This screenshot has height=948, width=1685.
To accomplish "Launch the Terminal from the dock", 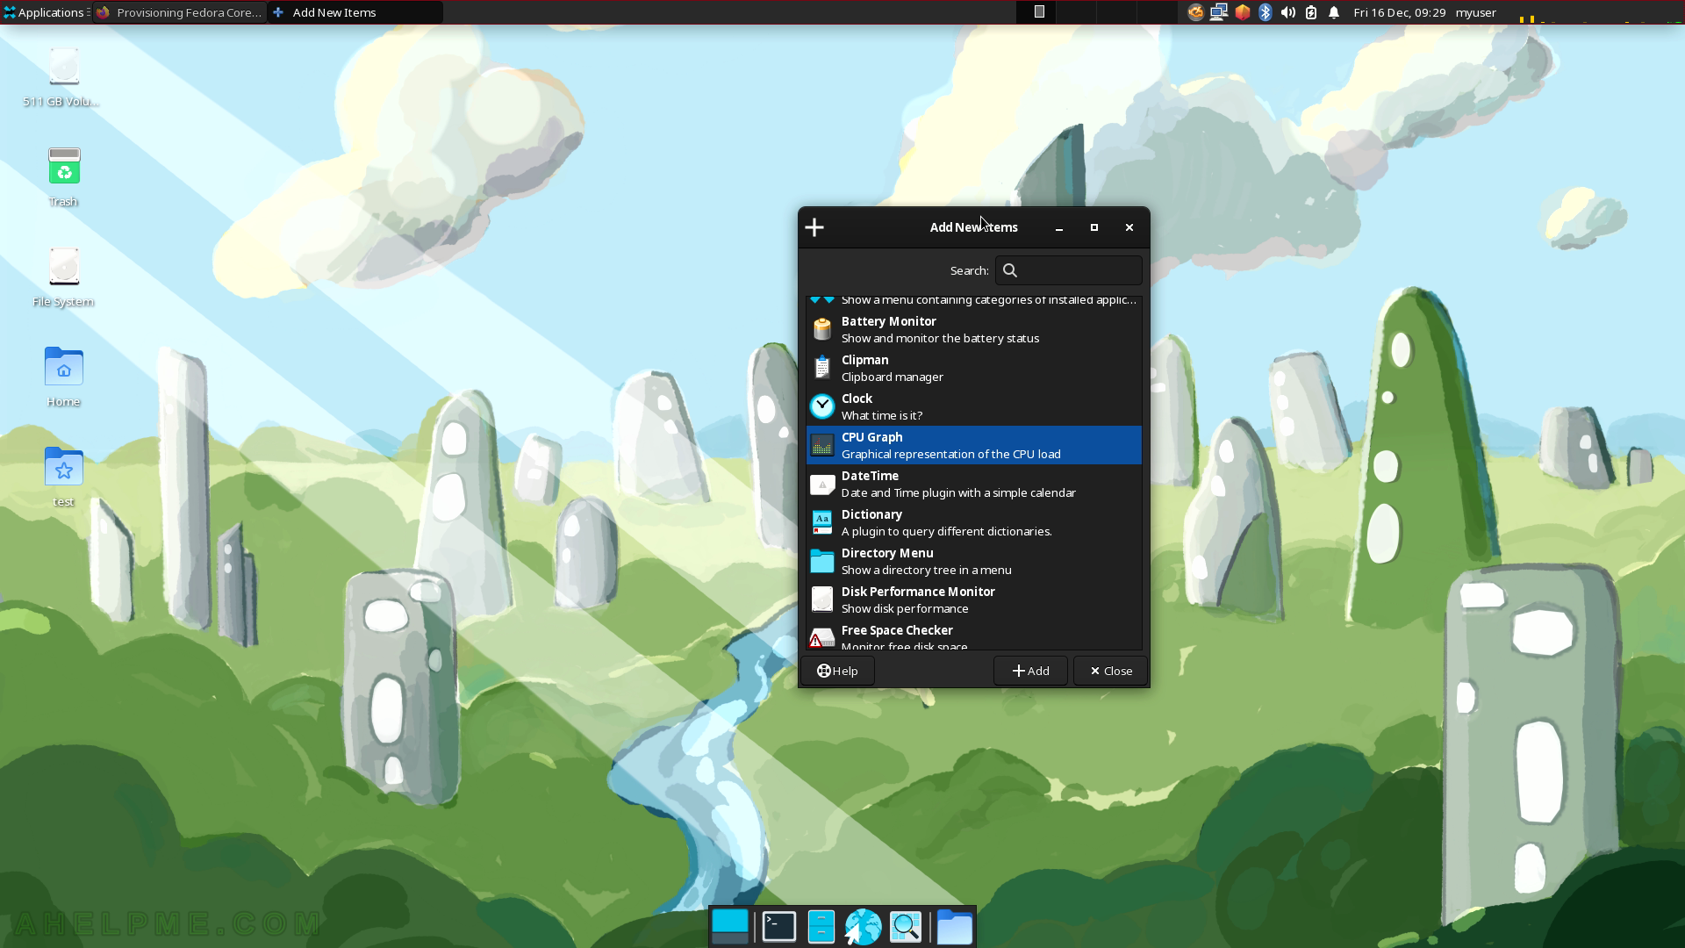I will (778, 927).
